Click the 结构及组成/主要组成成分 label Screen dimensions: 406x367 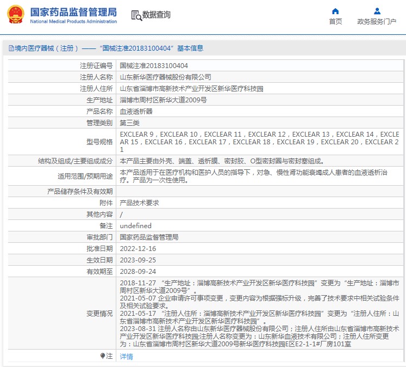click(76, 161)
